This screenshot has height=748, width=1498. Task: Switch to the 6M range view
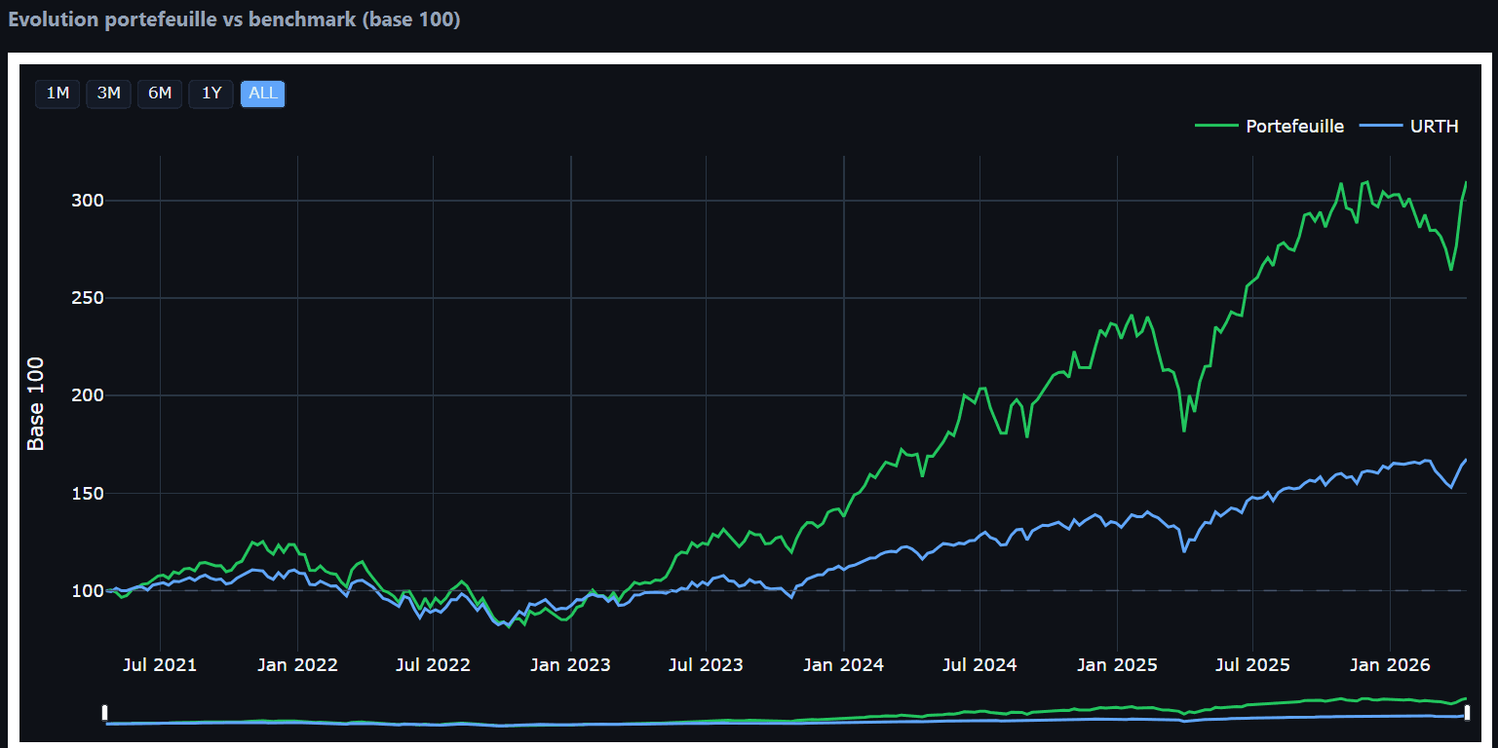point(160,93)
